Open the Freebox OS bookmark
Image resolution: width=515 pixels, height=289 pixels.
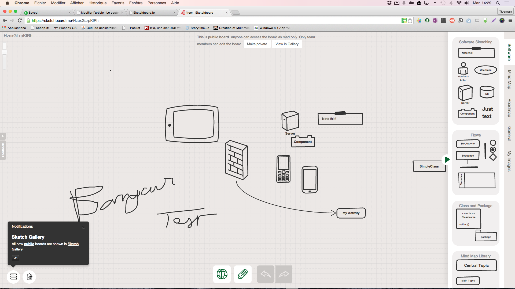(x=65, y=28)
